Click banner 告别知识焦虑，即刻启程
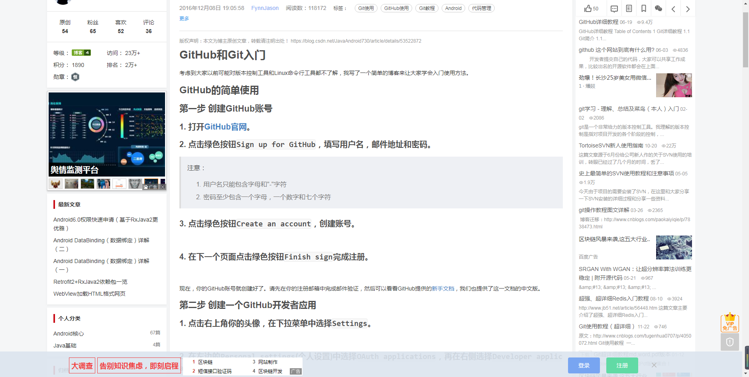The width and height of the screenshot is (749, 377). click(x=139, y=365)
